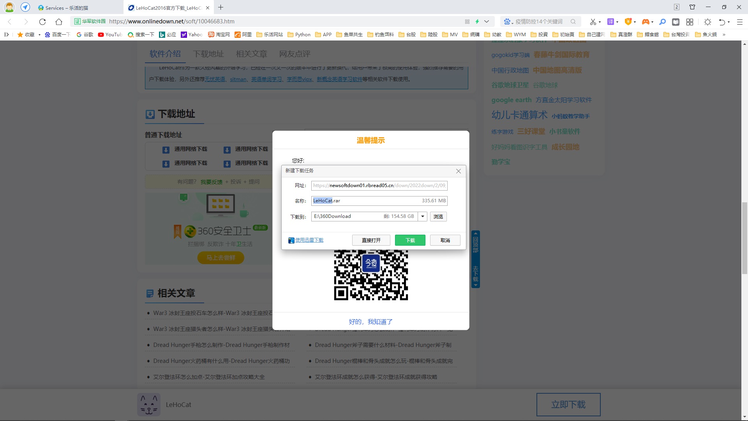Click the 使用迅雷下载 link
Viewport: 748px width, 421px height.
pos(309,240)
